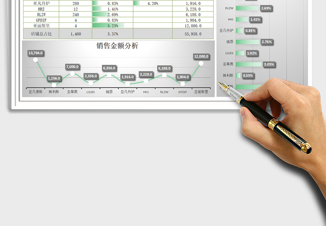Click the line chart data point above 亚凡德斯
This screenshot has height=226, width=326.
35,60
